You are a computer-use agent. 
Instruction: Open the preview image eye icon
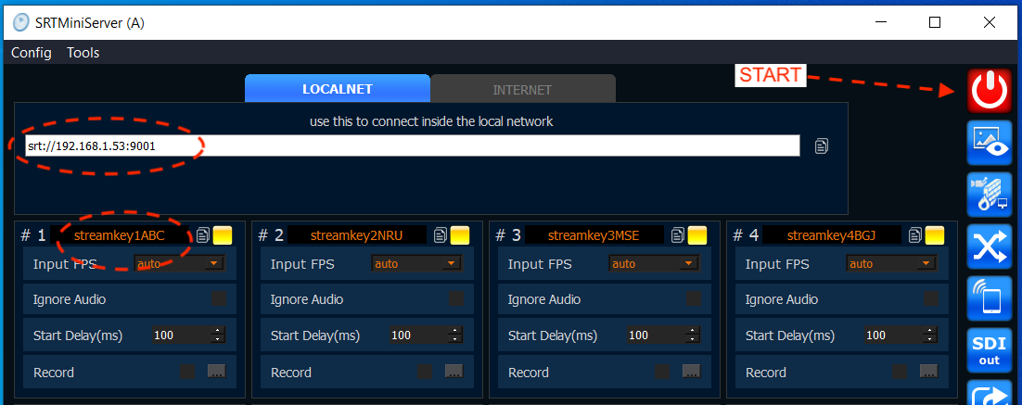click(990, 144)
